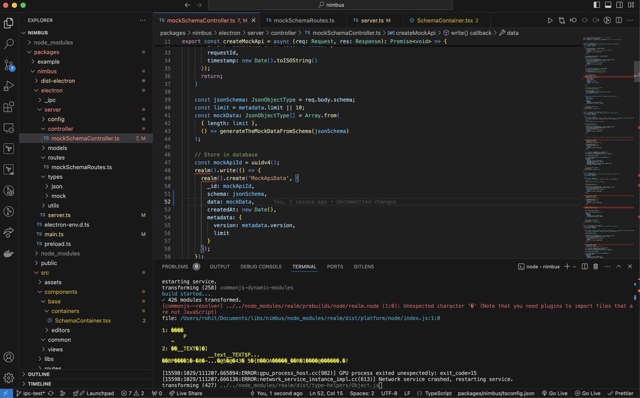The height and width of the screenshot is (398, 640).
Task: Open the Manage gear in activity bar
Action: [x=9, y=378]
